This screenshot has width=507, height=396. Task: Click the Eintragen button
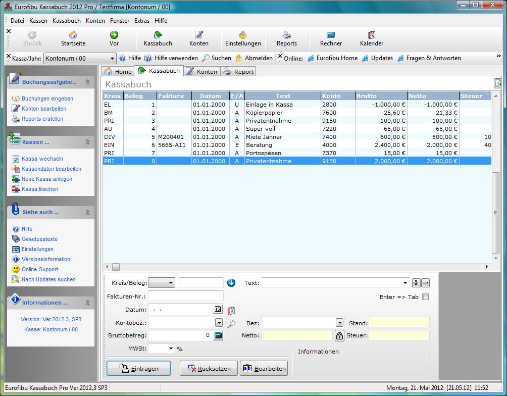(x=138, y=369)
